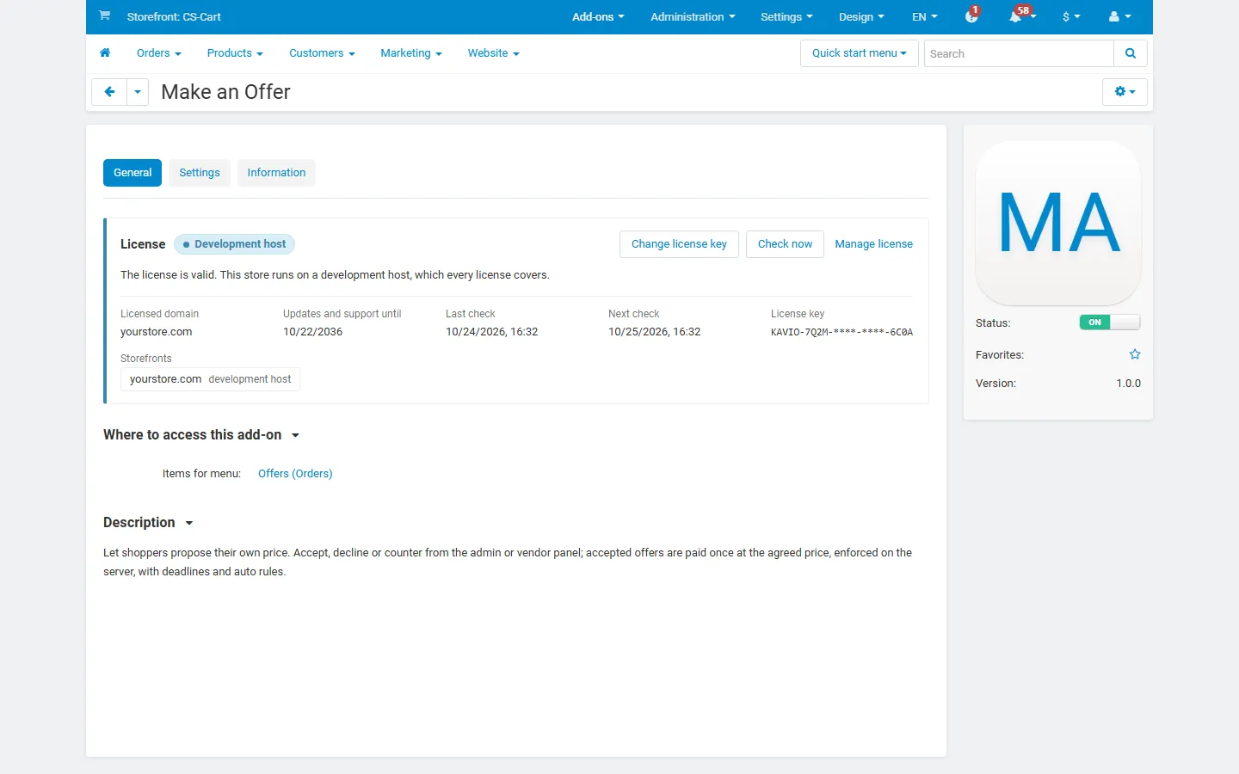Image resolution: width=1239 pixels, height=774 pixels.
Task: Click the home icon in navigation bar
Action: click(x=105, y=53)
